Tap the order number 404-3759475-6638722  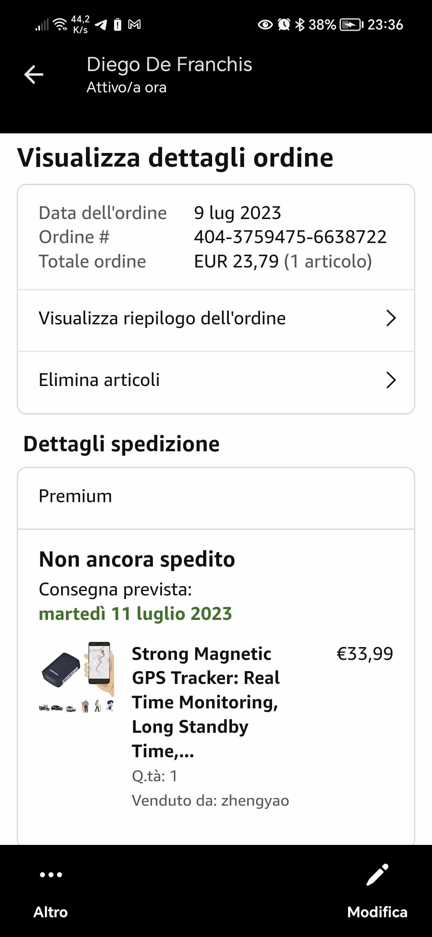(x=290, y=237)
